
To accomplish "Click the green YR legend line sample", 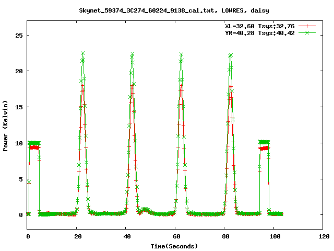I will coord(307,32).
